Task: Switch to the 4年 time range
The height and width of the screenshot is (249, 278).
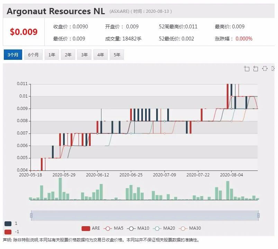Action: point(100,55)
